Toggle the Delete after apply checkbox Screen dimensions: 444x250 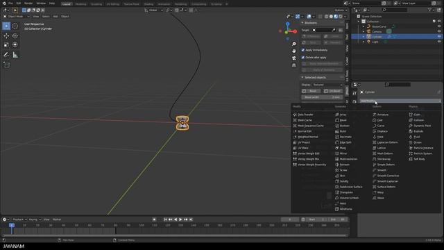pos(303,57)
